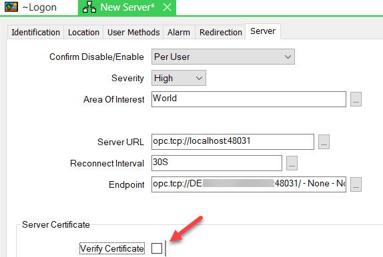Click the New Server network icon
The width and height of the screenshot is (383, 257).
[89, 7]
